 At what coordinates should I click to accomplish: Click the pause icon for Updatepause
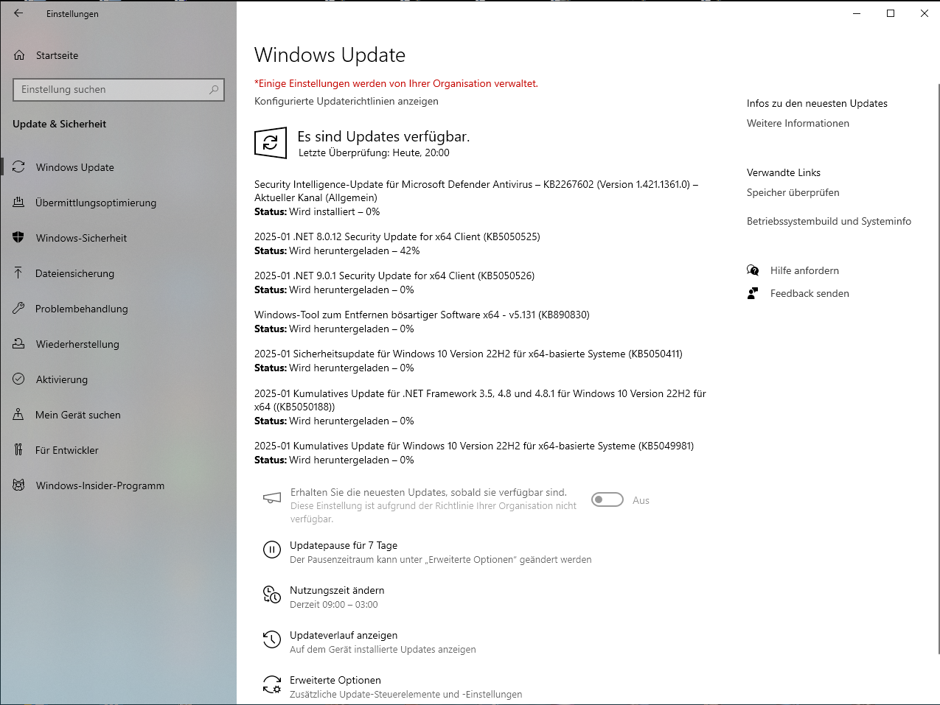pos(272,550)
